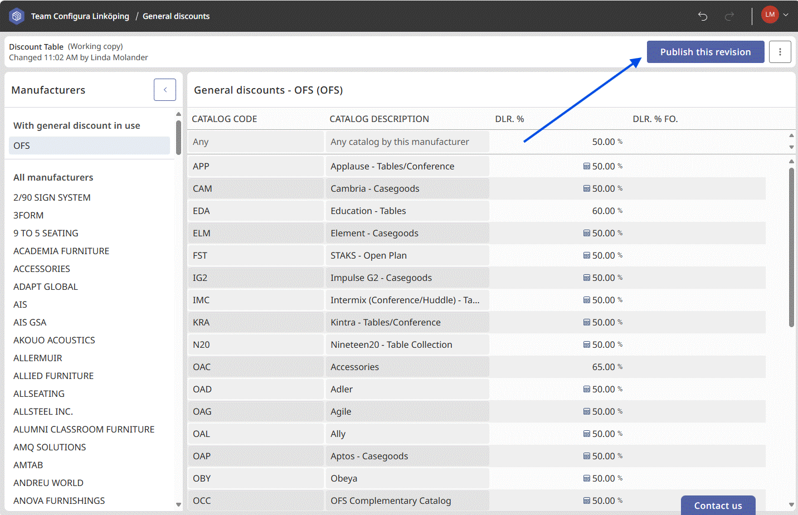Open the three-dot more options menu
The image size is (798, 515).
780,52
